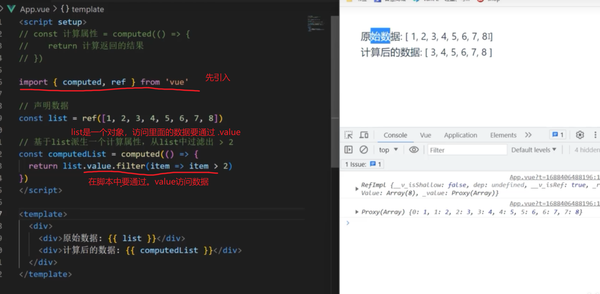Open the DevTools three-dot menu
The image size is (600, 294).
(595, 135)
